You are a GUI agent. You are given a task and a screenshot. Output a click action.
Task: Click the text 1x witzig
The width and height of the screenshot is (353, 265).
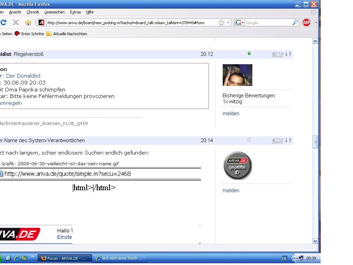click(x=232, y=101)
